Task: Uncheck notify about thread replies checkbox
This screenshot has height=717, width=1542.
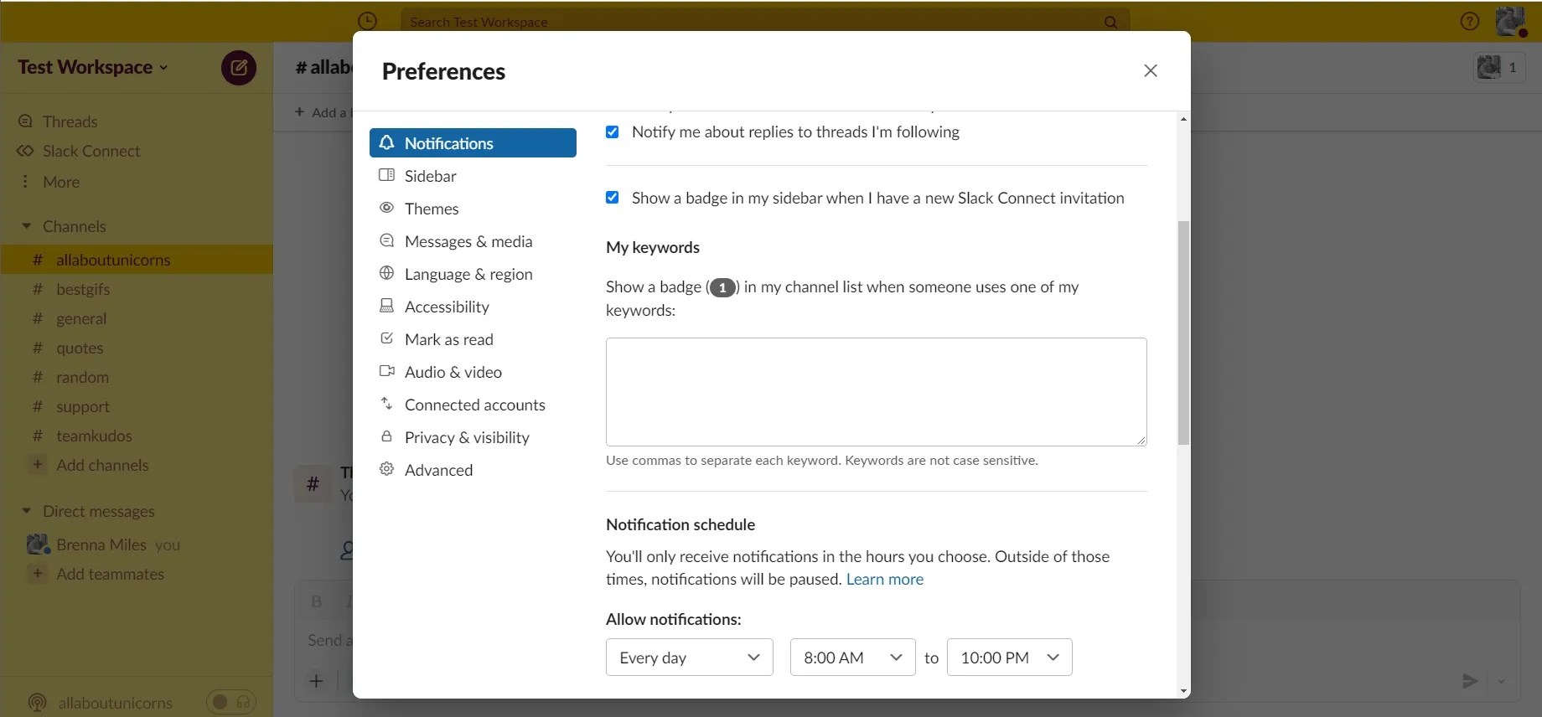Action: click(613, 132)
